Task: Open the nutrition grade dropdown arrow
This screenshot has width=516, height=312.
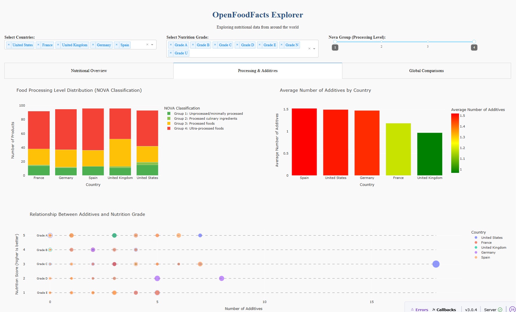Action: point(314,49)
